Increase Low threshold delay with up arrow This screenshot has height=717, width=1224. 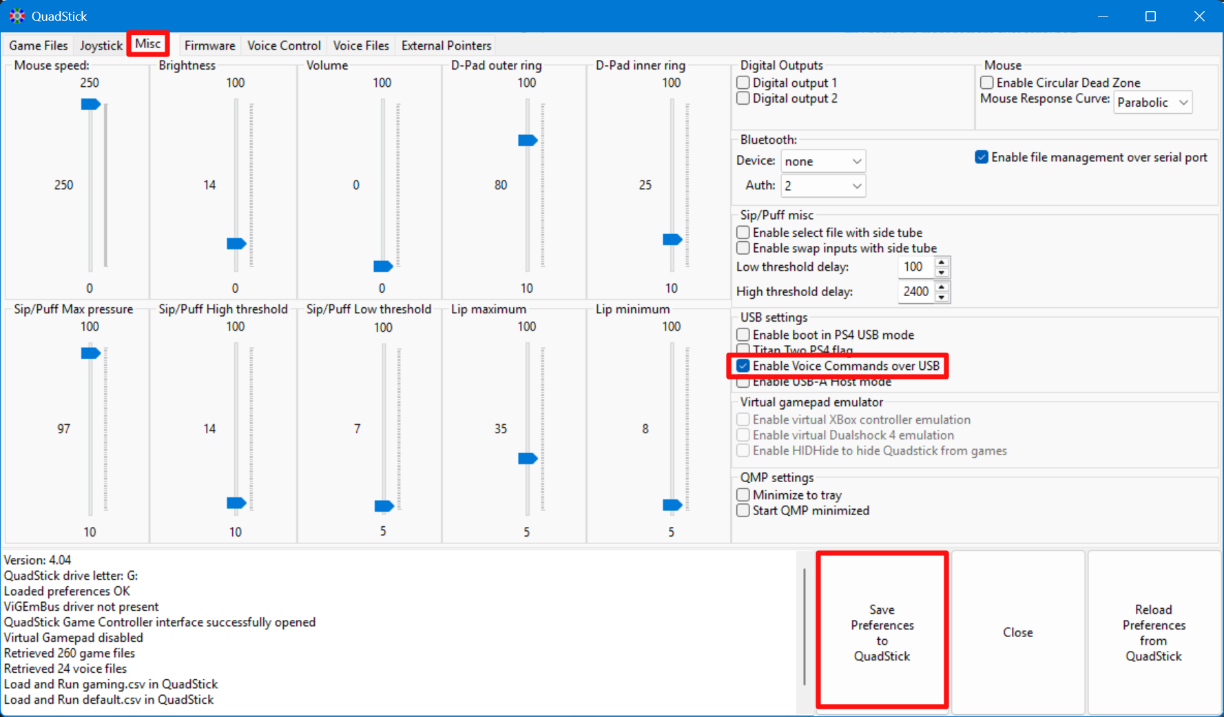[x=942, y=262]
